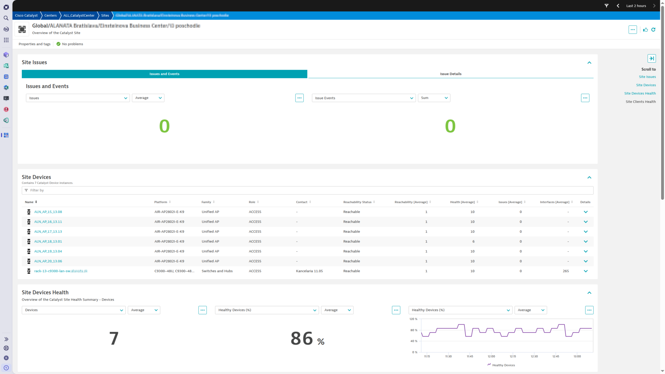This screenshot has width=665, height=374.
Task: Click the refresh icon at top right
Action: [653, 30]
